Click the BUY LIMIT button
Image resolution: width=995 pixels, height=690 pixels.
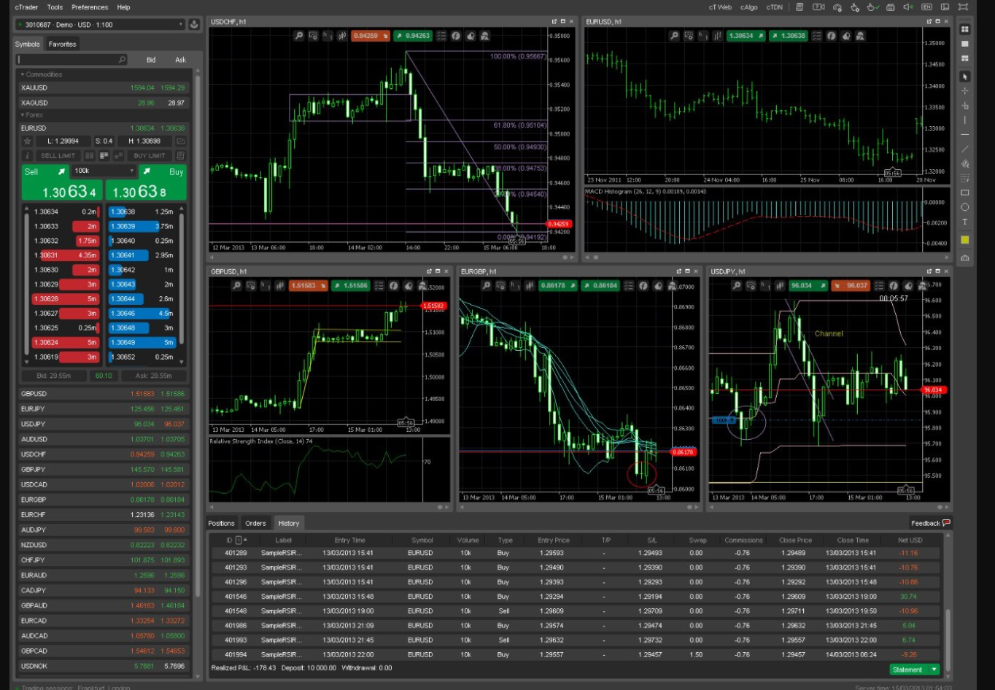[150, 156]
